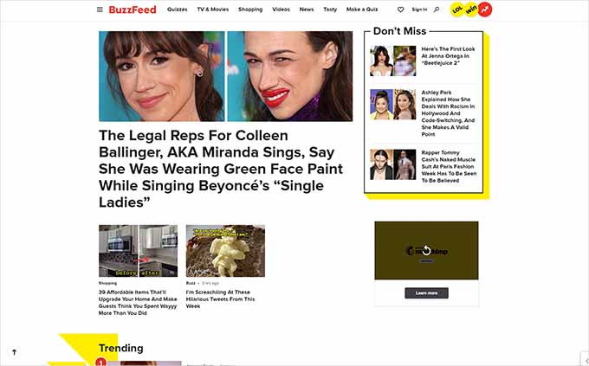Open the Colleen Ballinger headline article
The height and width of the screenshot is (366, 589).
click(221, 169)
